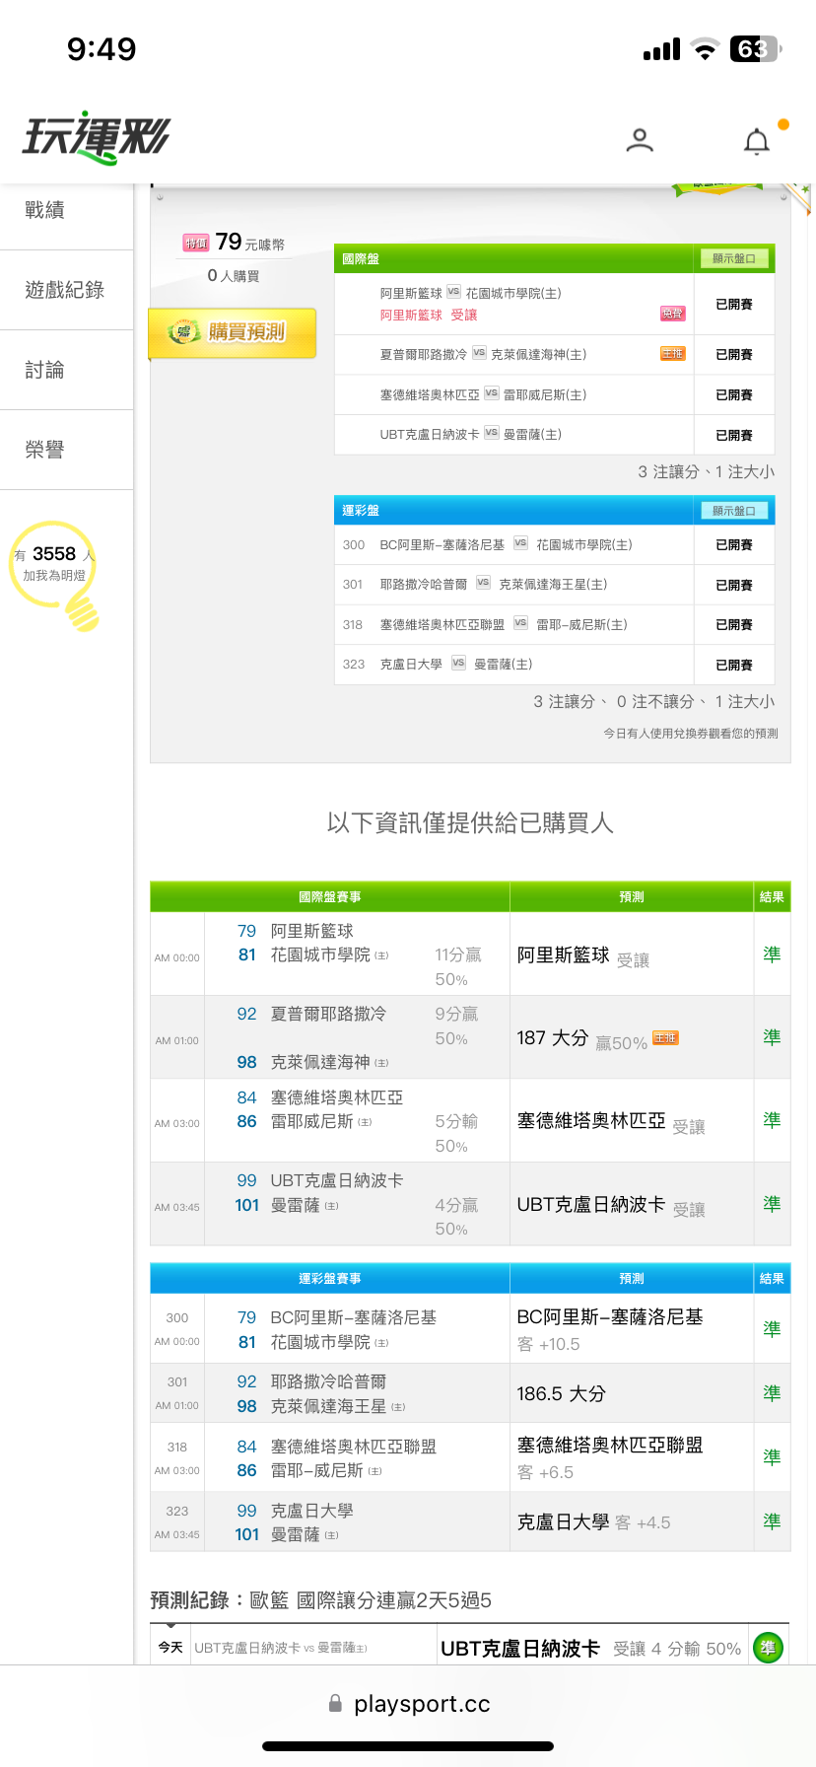The height and width of the screenshot is (1767, 816).
Task: Click 顯示盤口 in 運彩盤 header
Action: click(734, 511)
